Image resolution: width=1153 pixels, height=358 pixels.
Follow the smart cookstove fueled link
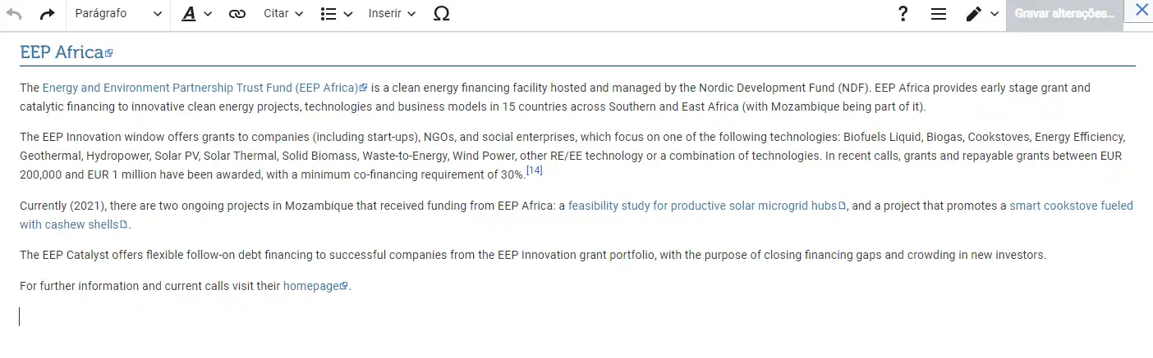click(1071, 206)
